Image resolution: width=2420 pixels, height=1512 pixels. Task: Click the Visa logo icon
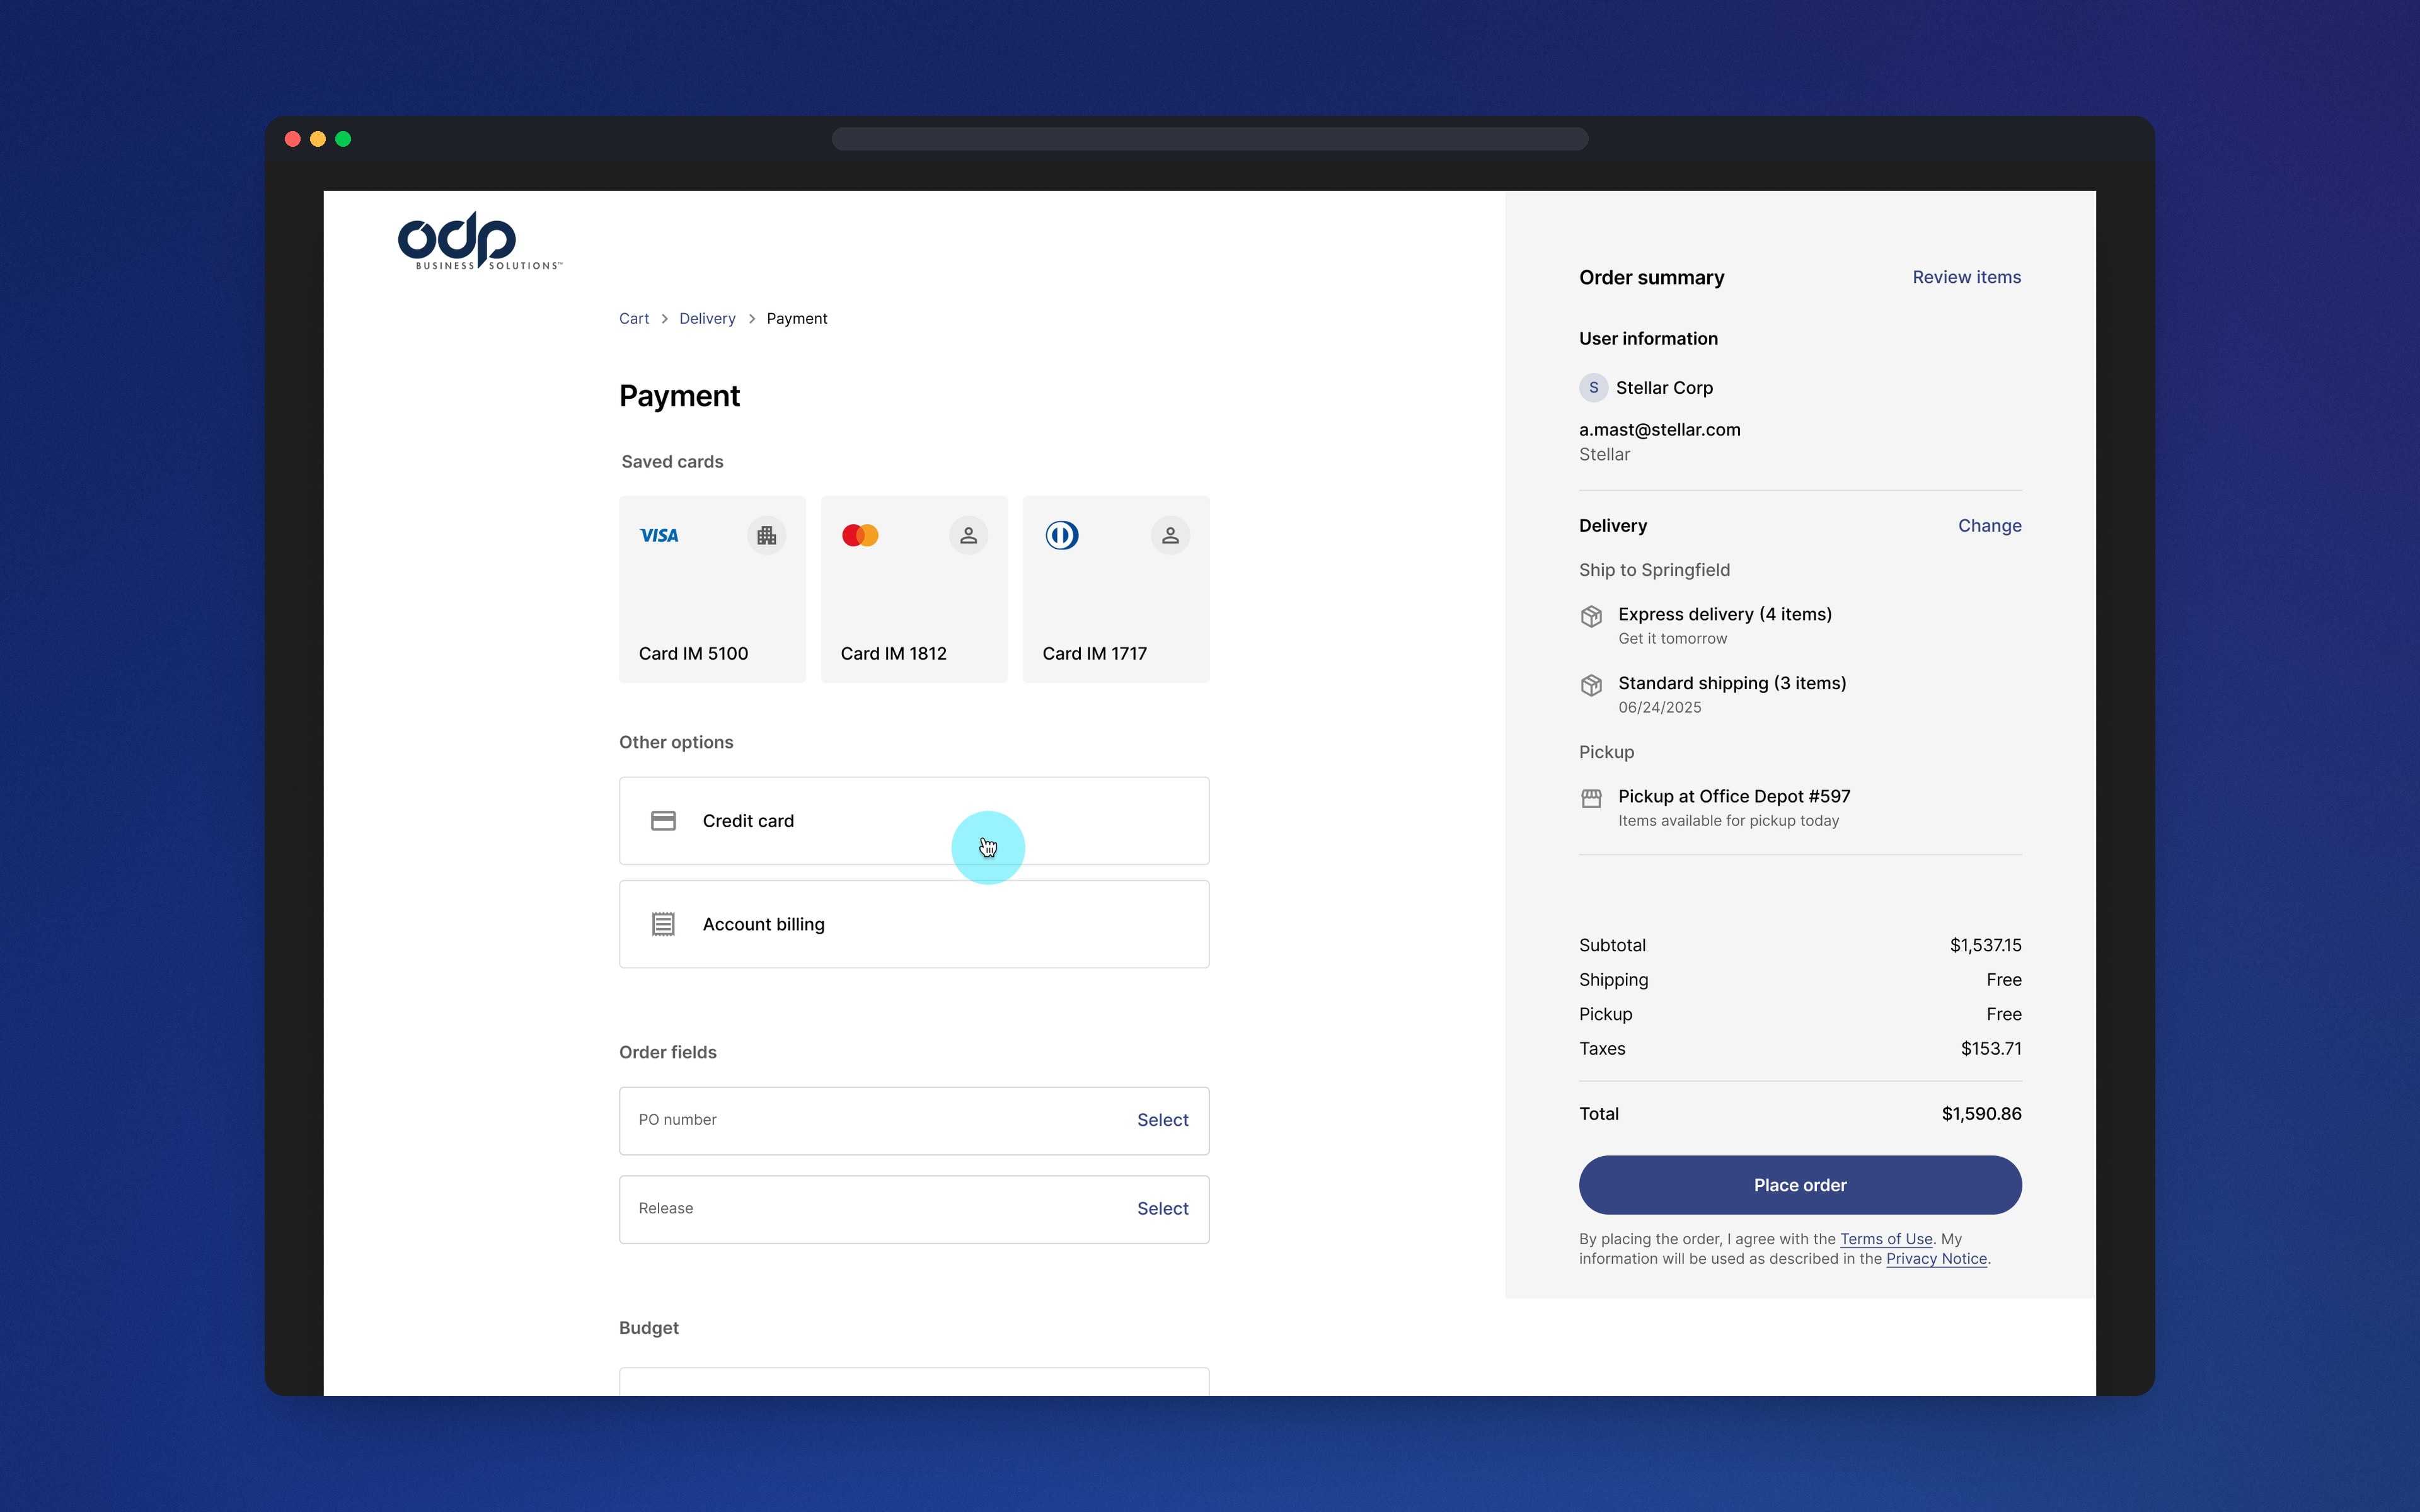tap(659, 536)
